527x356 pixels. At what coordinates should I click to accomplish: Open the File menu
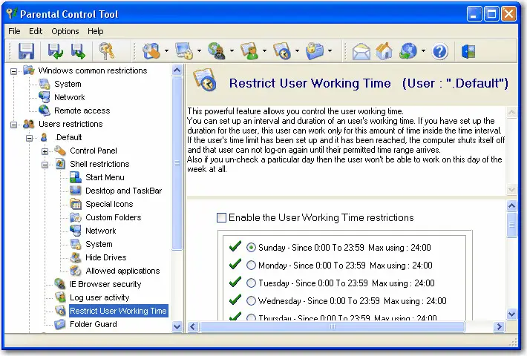(x=14, y=31)
